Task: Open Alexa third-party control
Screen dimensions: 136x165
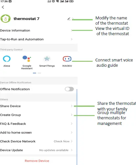Action: (x=7, y=59)
